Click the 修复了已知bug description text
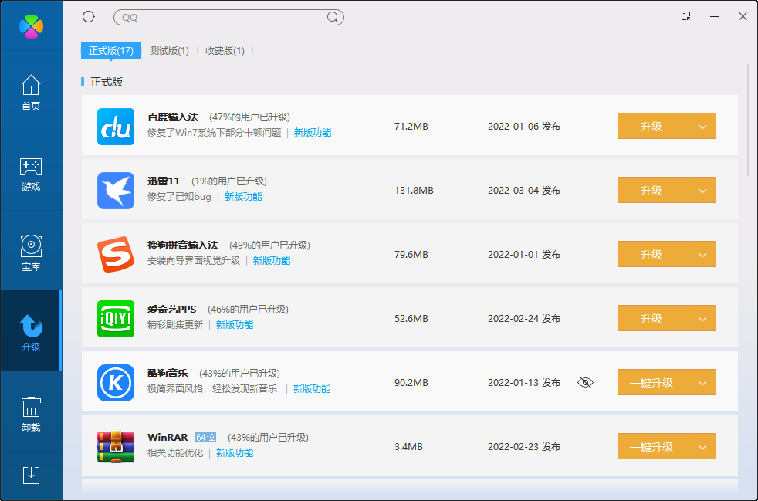 [x=179, y=197]
